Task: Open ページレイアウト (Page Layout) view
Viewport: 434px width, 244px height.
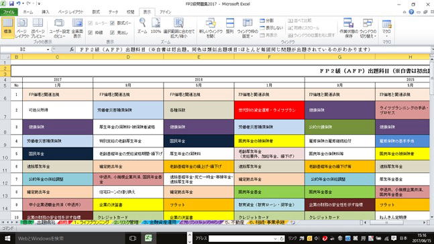Action: coord(22,27)
